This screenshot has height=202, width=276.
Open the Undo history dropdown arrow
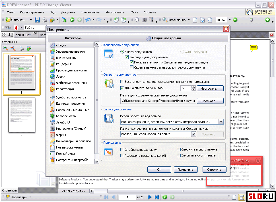(93, 20)
